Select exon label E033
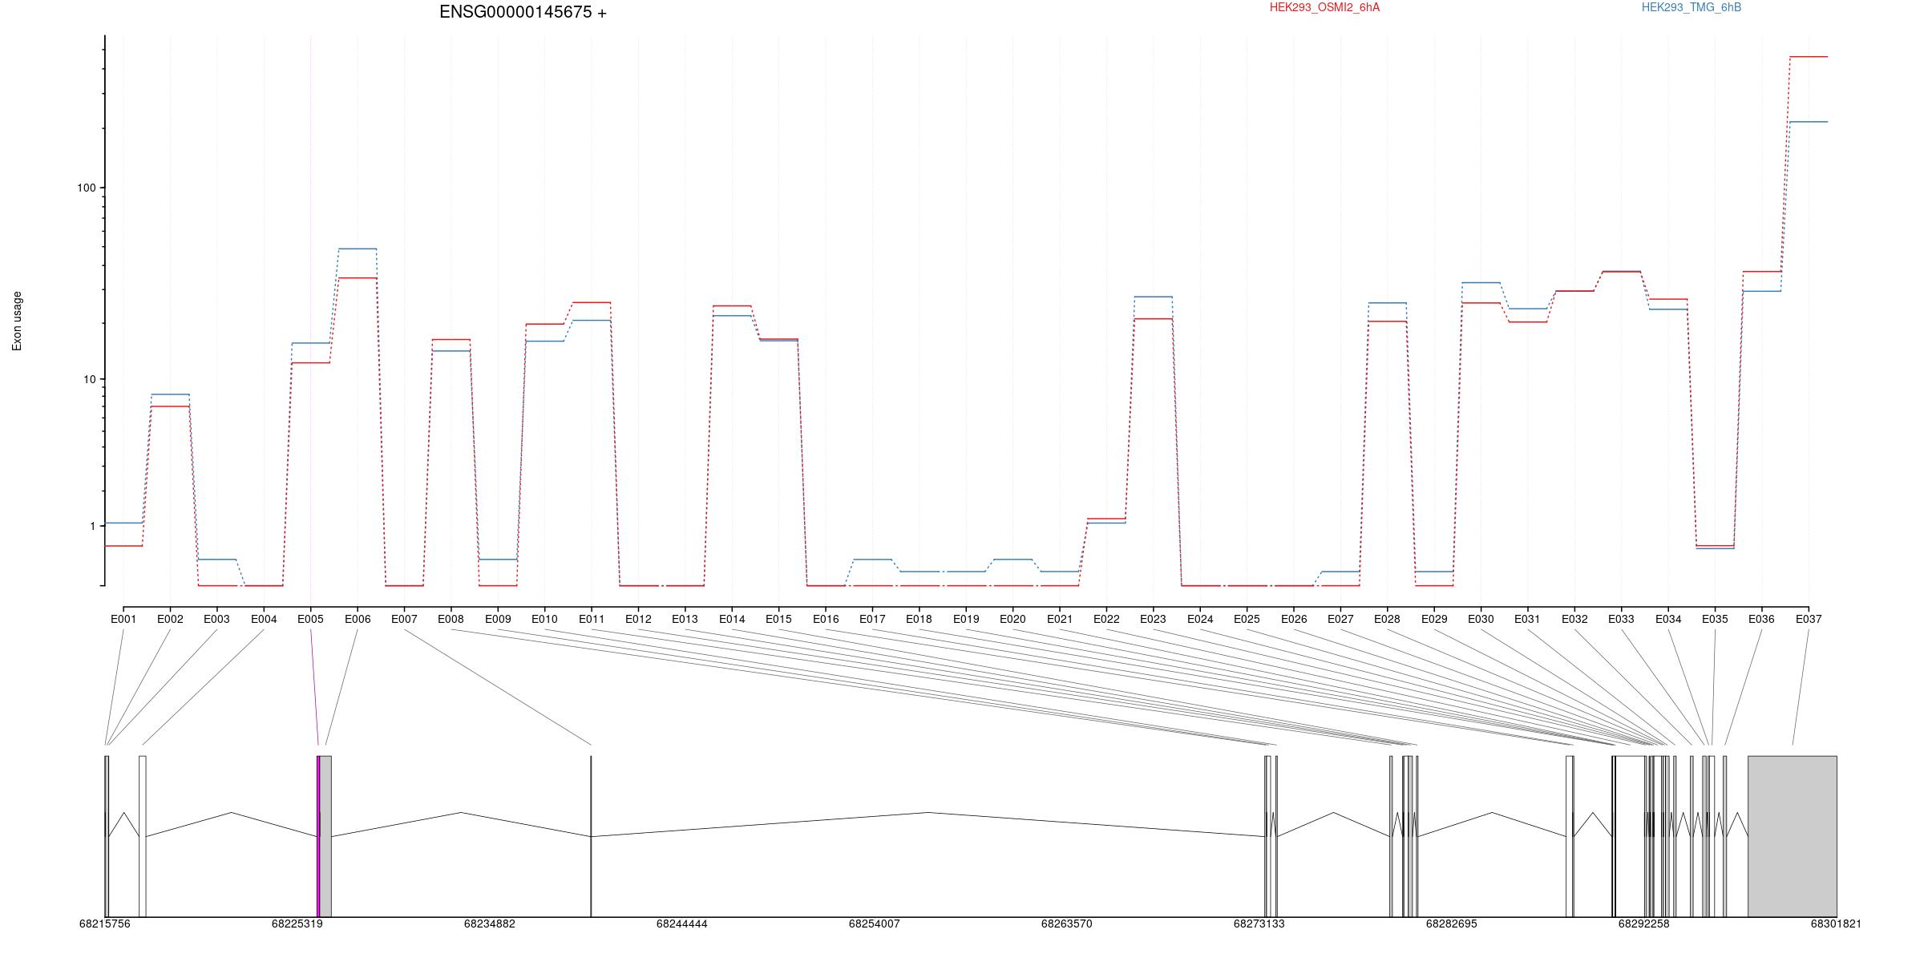This screenshot has height=962, width=1924. click(1621, 620)
